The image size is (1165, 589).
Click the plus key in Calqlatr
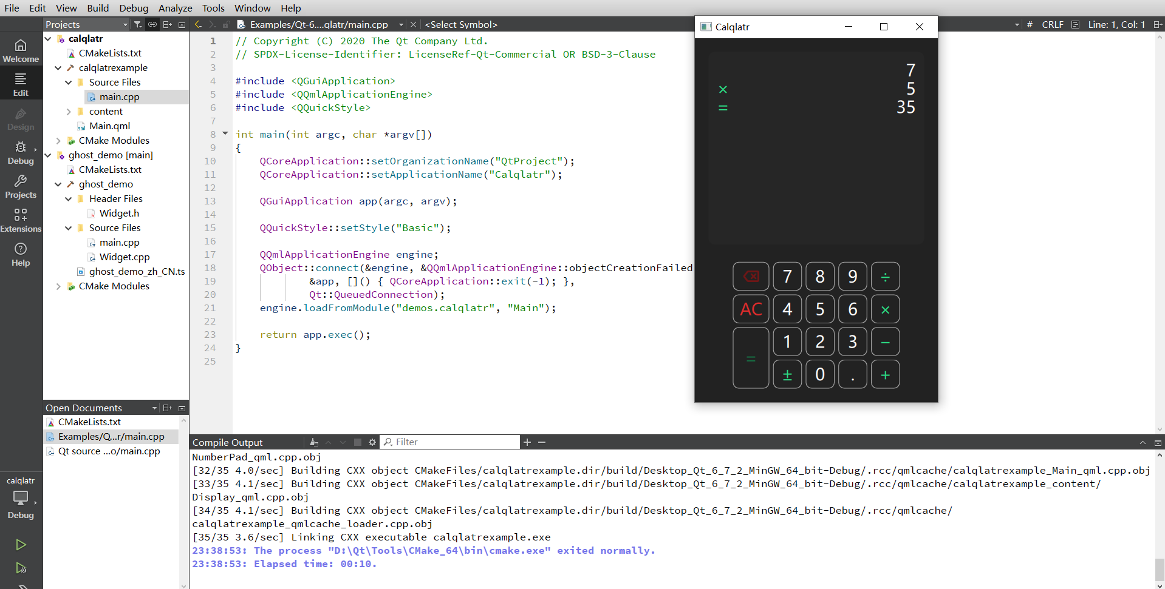coord(885,375)
